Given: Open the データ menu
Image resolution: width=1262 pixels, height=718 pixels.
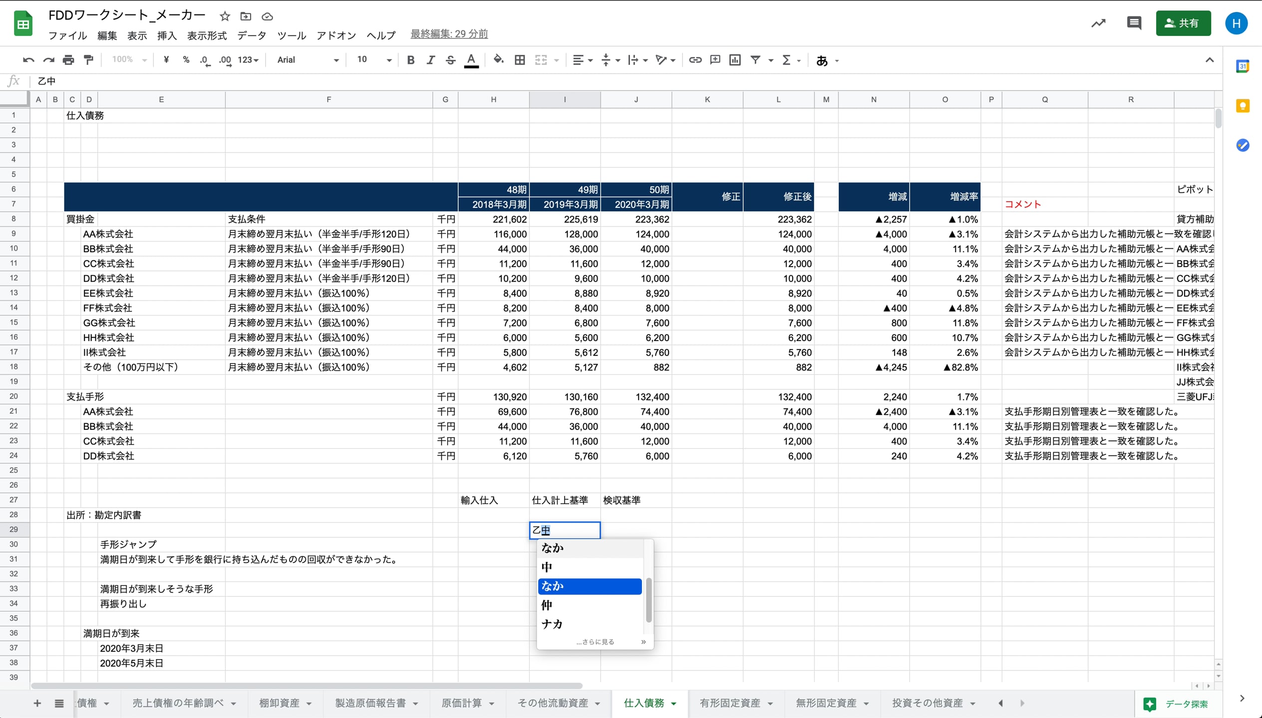Looking at the screenshot, I should 252,35.
